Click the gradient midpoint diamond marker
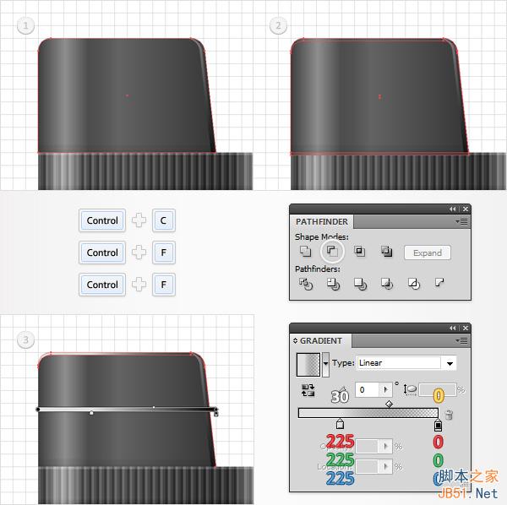 [389, 404]
